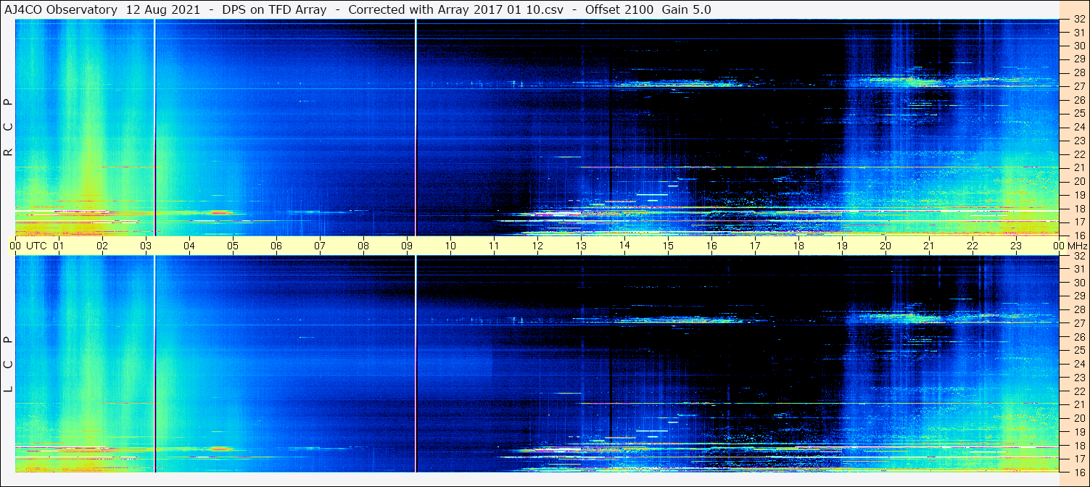Click the 21 MHz label of RCP panel
The height and width of the screenshot is (487, 1090).
(1078, 167)
